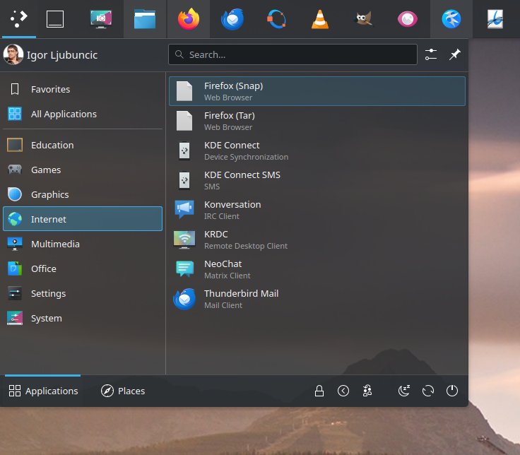
Task: Click the Igor Ljubuncic user avatar
Action: click(x=13, y=54)
